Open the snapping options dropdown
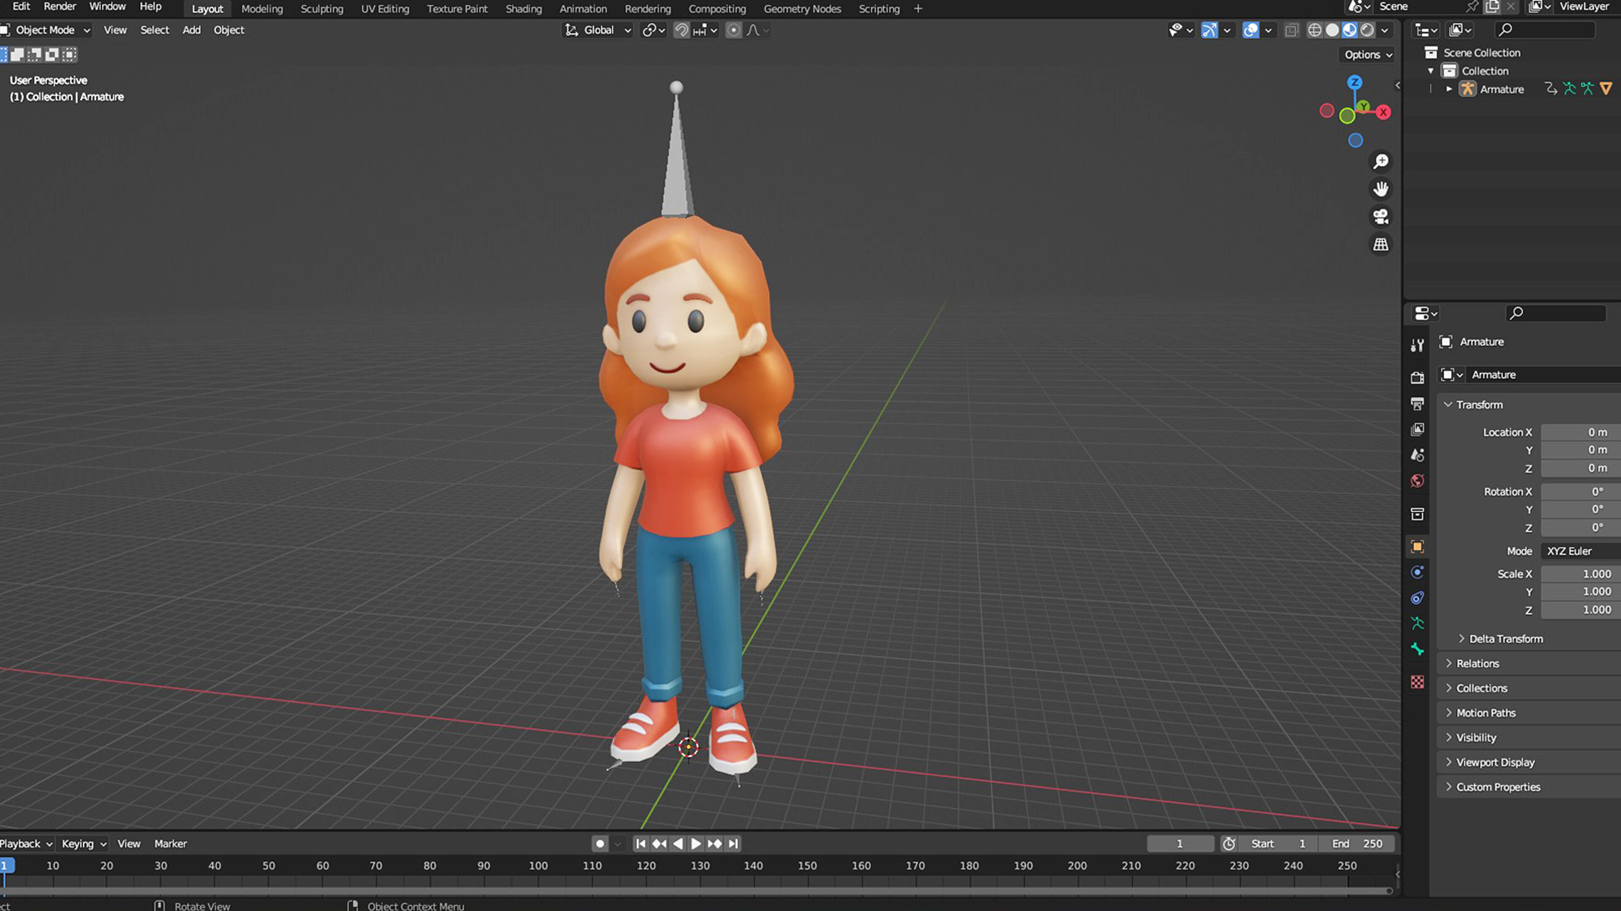Image resolution: width=1621 pixels, height=911 pixels. point(705,30)
